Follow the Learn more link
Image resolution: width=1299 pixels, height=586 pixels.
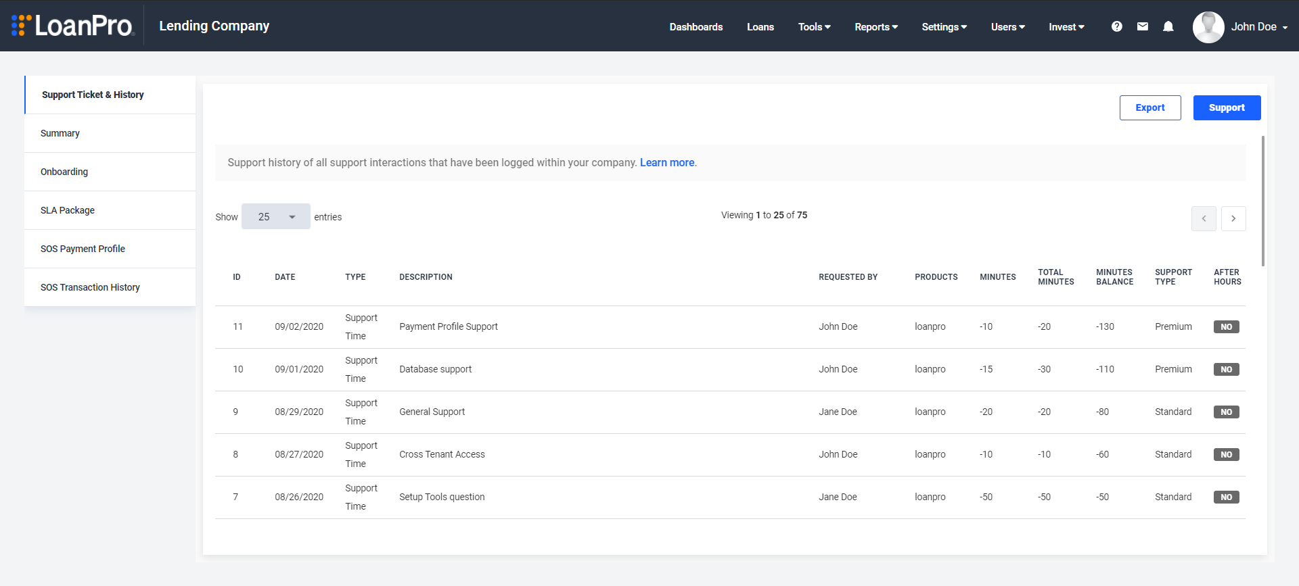coord(667,163)
